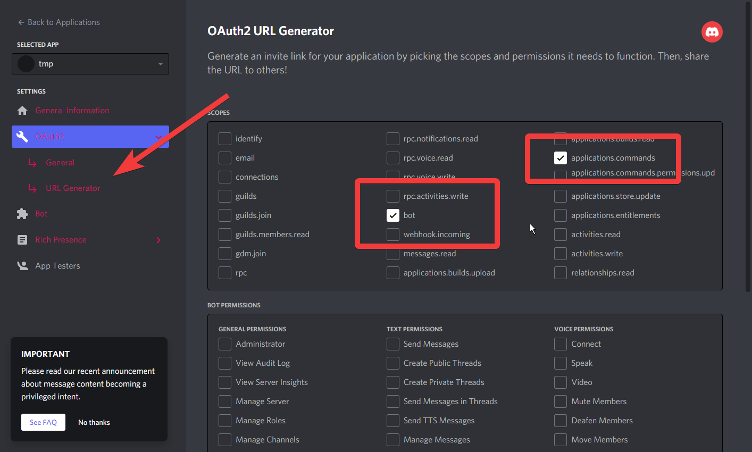
Task: Go to General under OAuth2
Action: click(60, 163)
